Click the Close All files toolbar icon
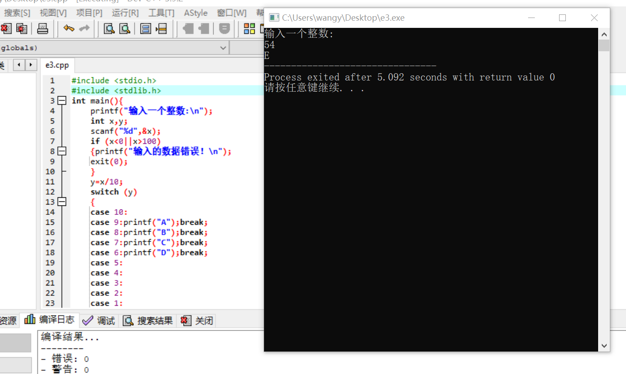This screenshot has height=374, width=626. [x=22, y=29]
